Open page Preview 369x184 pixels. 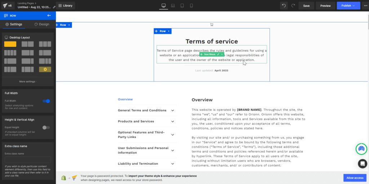point(325,6)
